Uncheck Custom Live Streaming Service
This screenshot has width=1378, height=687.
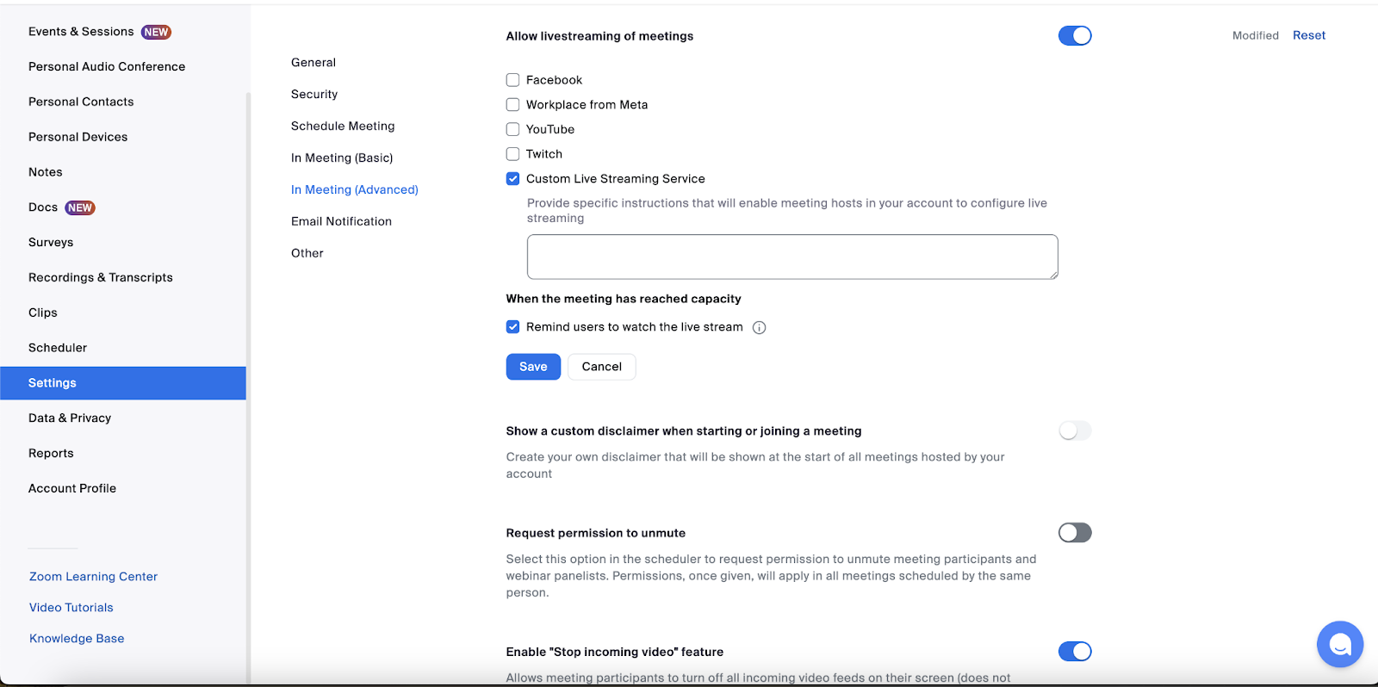(x=512, y=179)
